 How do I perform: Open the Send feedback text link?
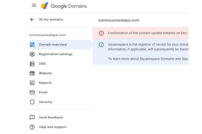pos(51,117)
